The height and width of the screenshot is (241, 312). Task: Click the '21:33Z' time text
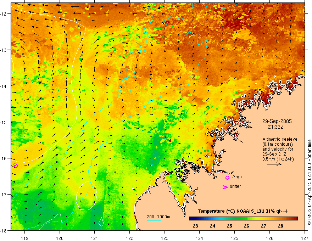click(275, 127)
